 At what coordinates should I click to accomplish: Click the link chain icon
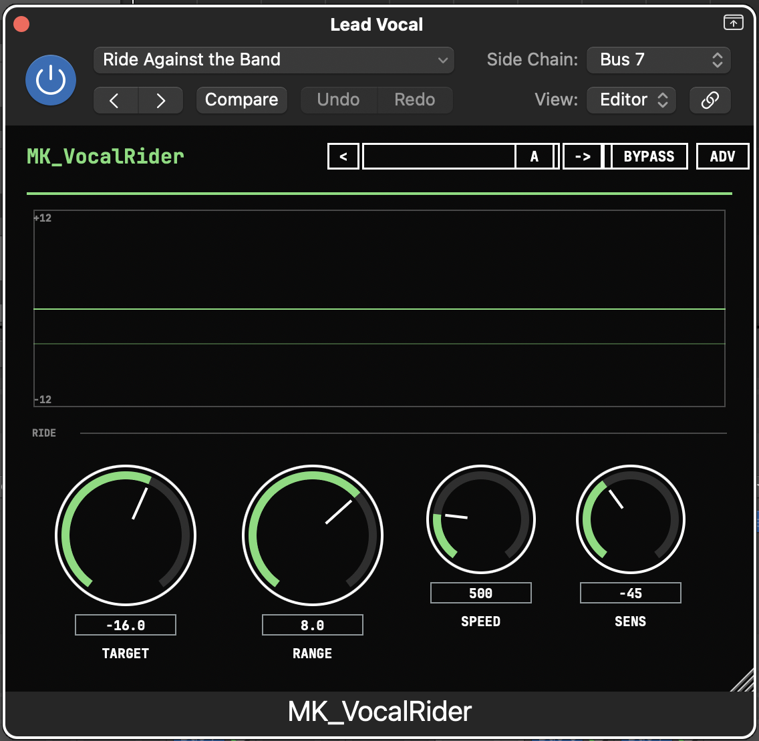710,100
